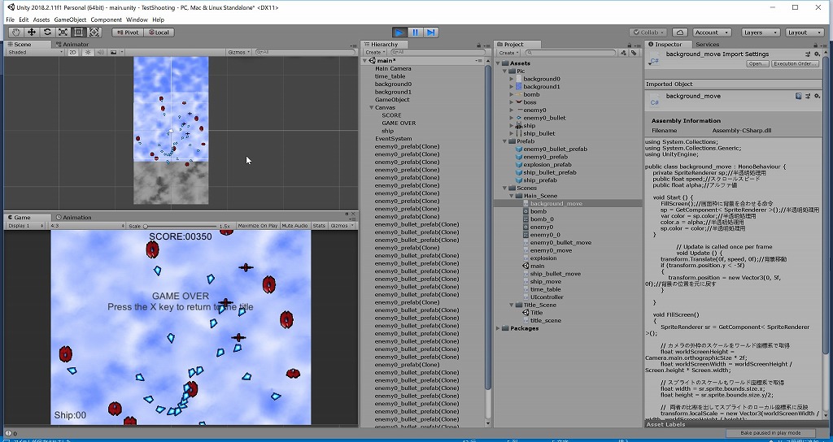Open the script reference help icon
The height and width of the screenshot is (442, 833).
tap(799, 96)
